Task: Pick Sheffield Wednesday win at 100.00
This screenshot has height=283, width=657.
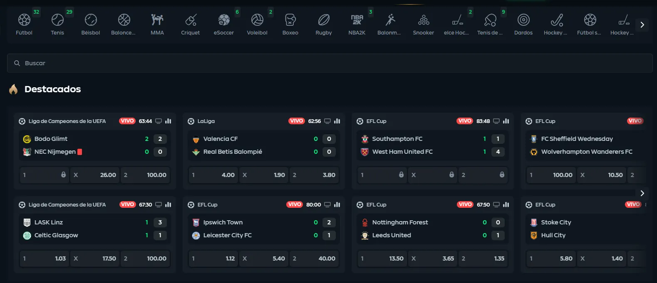Action: point(551,175)
